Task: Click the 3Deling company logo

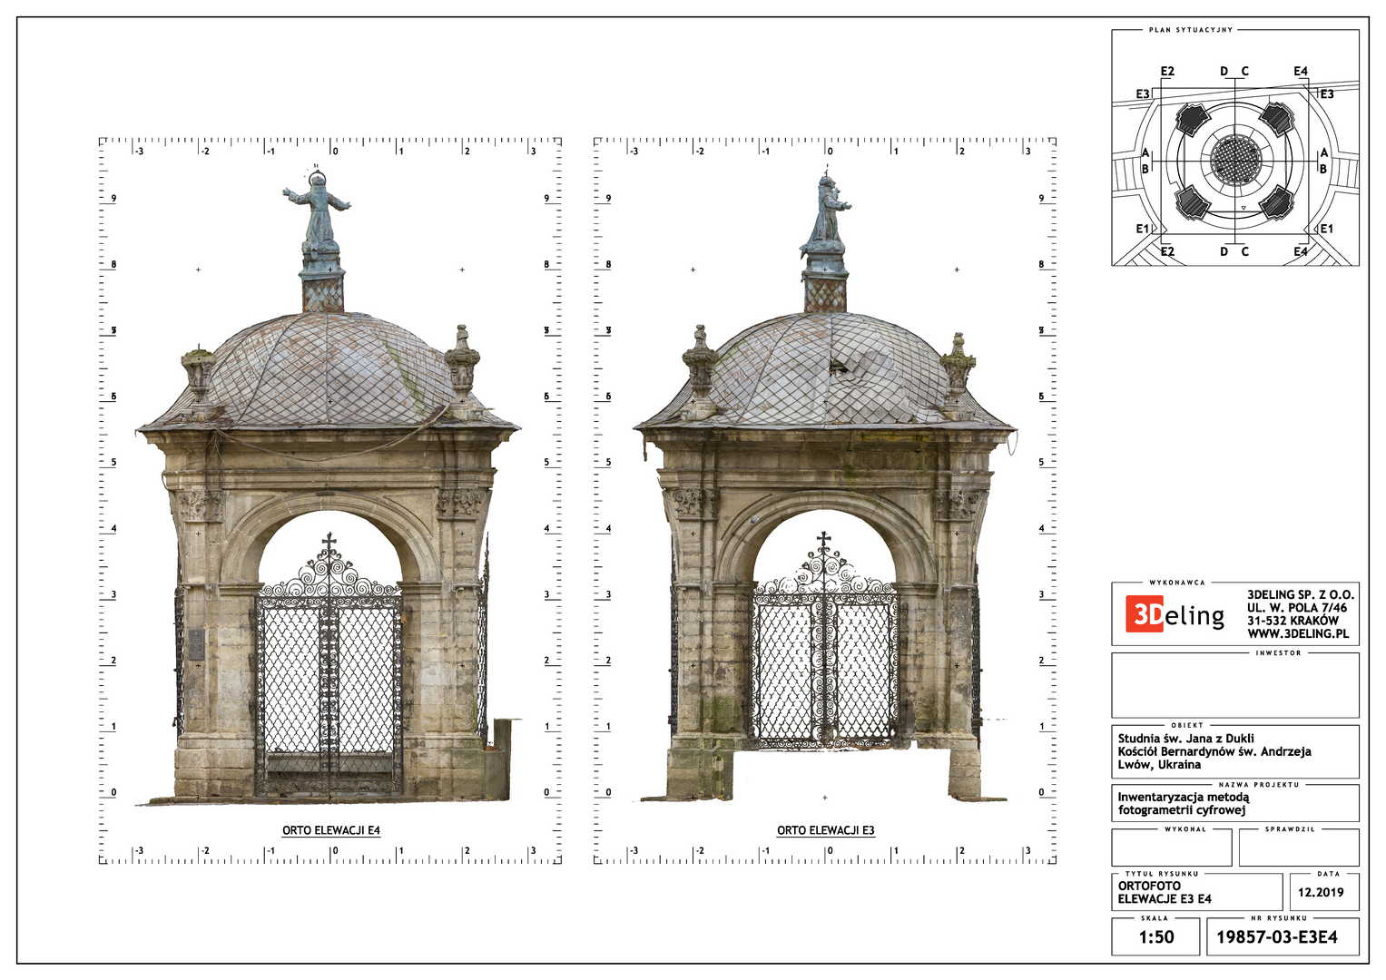Action: pos(1175,615)
